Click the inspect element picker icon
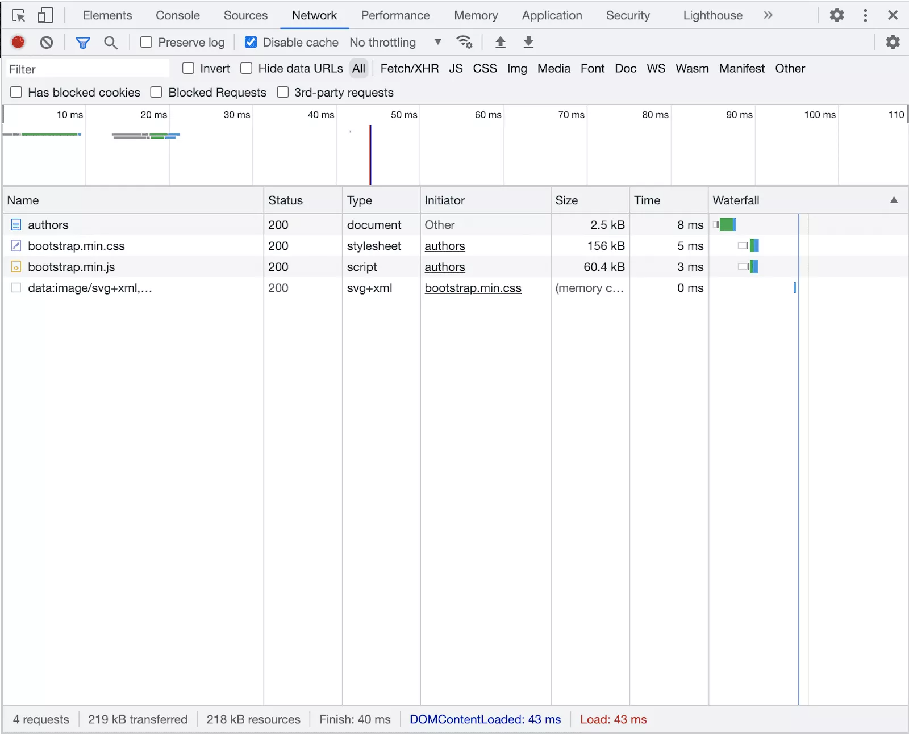The height and width of the screenshot is (734, 909). 18,15
